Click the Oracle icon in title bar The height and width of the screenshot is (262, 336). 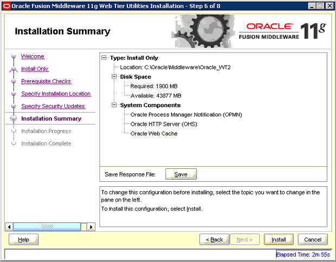coord(6,6)
